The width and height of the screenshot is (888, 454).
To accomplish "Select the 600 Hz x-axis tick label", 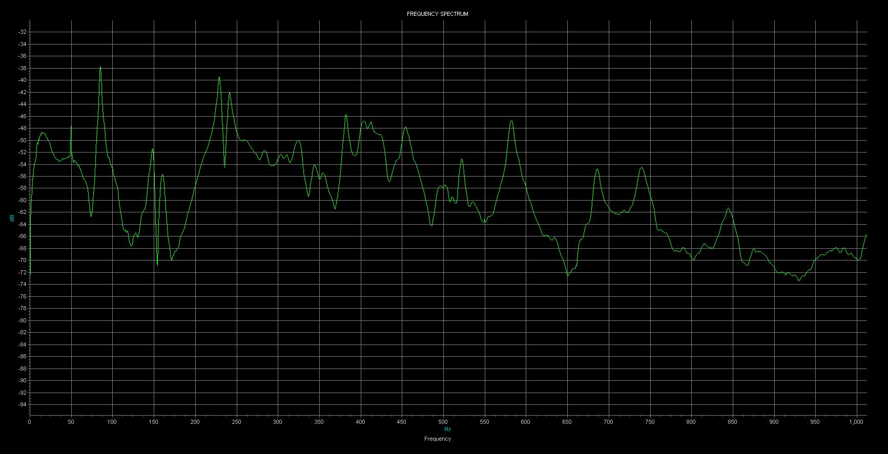I will [526, 422].
